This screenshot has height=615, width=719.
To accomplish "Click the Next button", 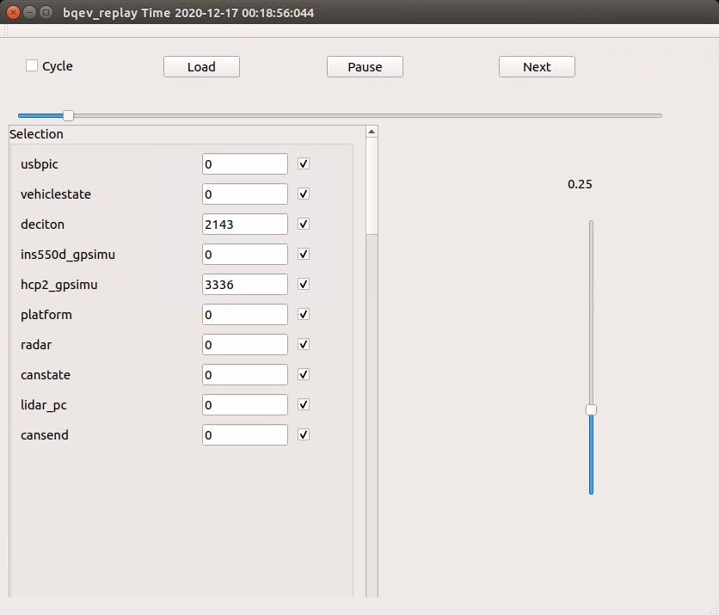I will click(537, 67).
